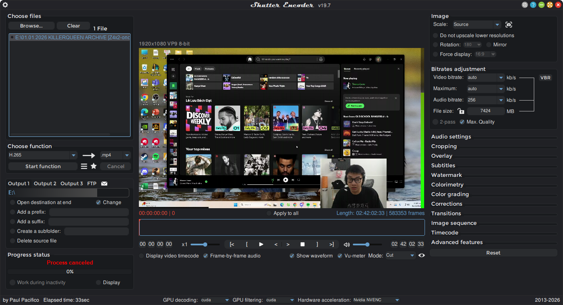Toggle the file size lock icon
Screen dimensions: 563x305
(x=460, y=111)
